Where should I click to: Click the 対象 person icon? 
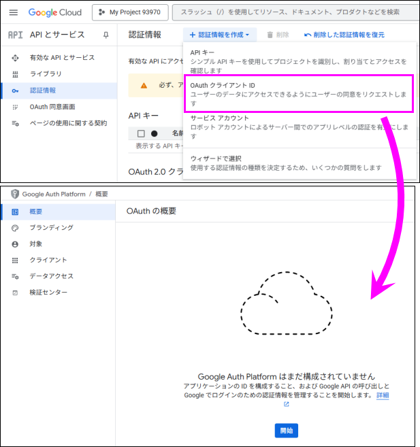[15, 244]
